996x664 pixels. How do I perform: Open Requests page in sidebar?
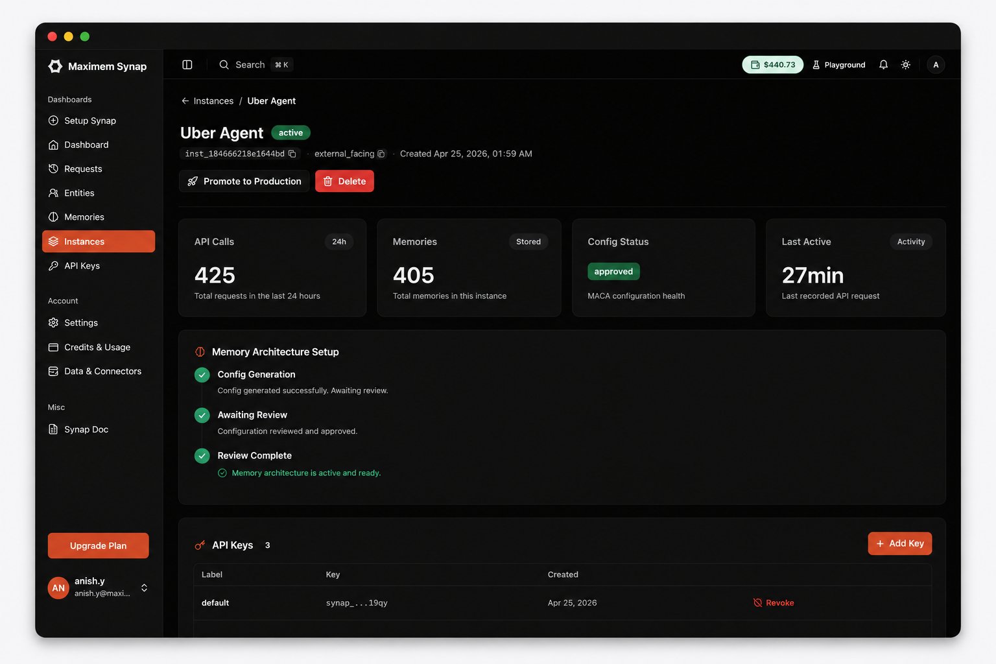coord(99,169)
